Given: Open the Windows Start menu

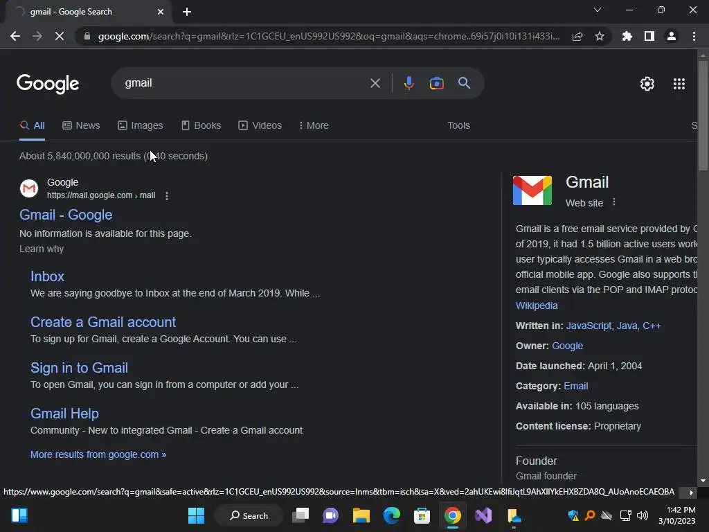Looking at the screenshot, I should coord(196,515).
